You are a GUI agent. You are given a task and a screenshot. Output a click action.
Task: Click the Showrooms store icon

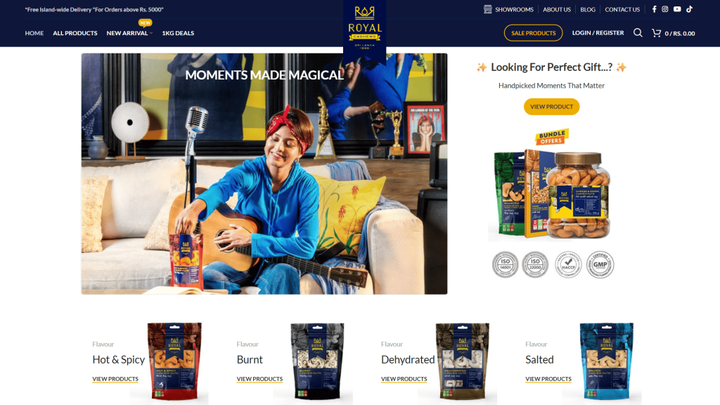click(488, 9)
